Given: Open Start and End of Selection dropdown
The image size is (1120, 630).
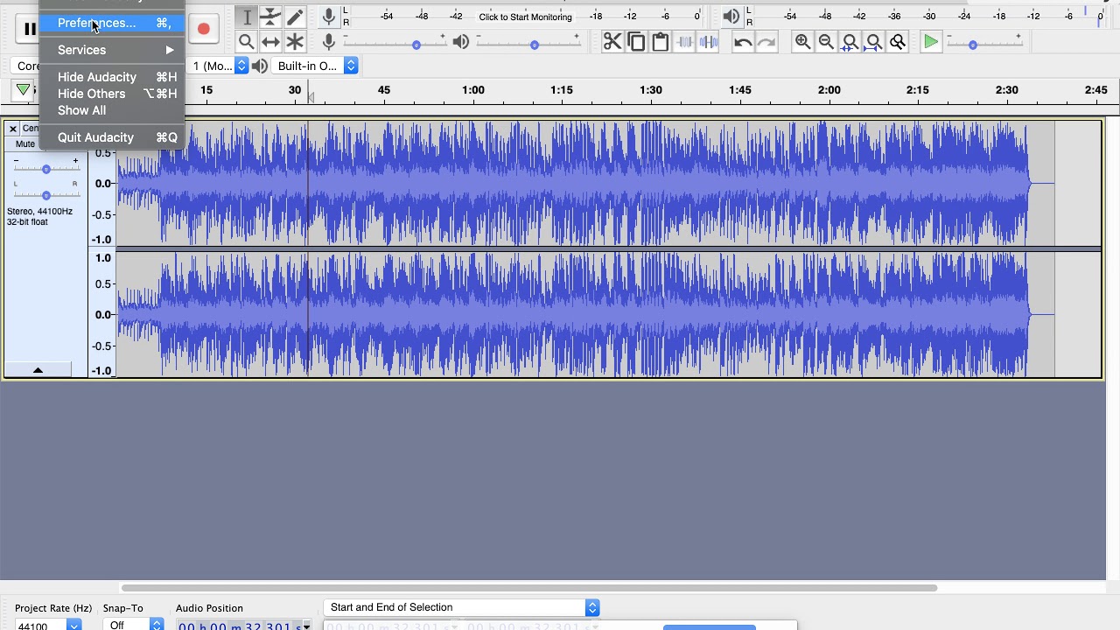Looking at the screenshot, I should point(461,607).
